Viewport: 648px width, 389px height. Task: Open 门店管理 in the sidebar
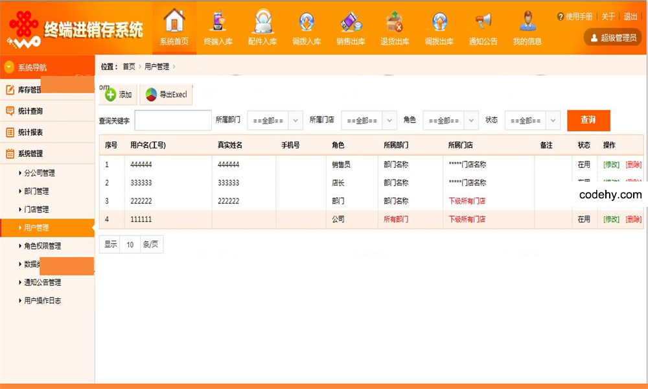coord(36,209)
